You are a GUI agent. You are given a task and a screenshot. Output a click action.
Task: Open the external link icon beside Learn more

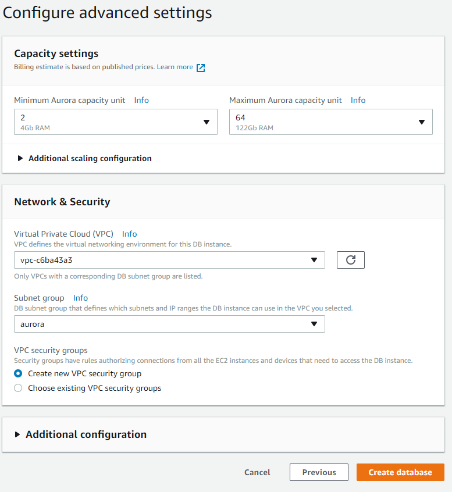[201, 68]
